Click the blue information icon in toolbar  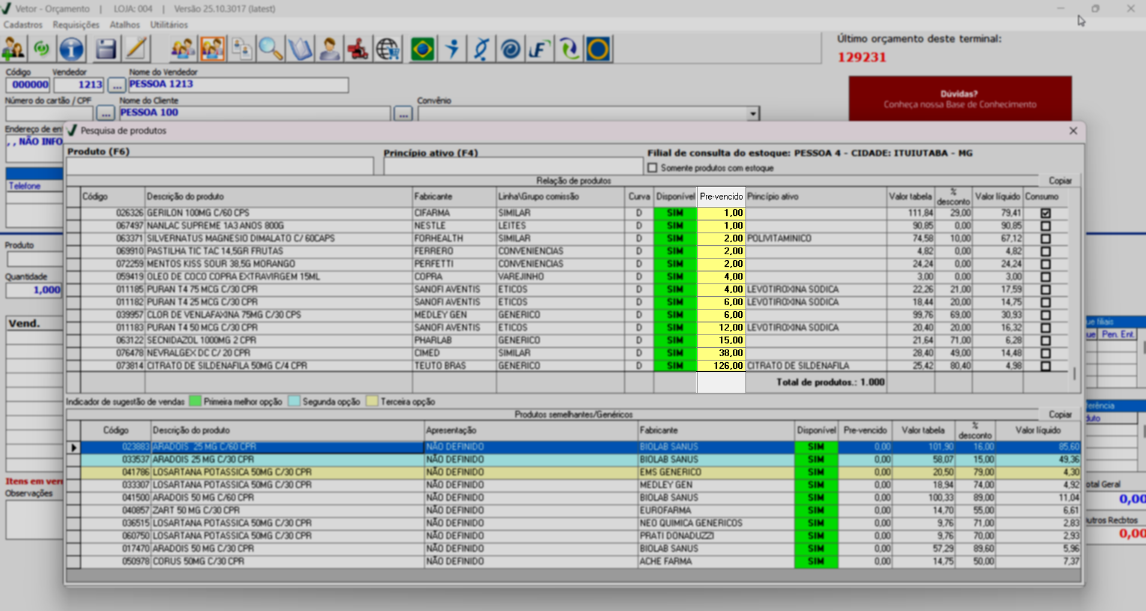71,49
